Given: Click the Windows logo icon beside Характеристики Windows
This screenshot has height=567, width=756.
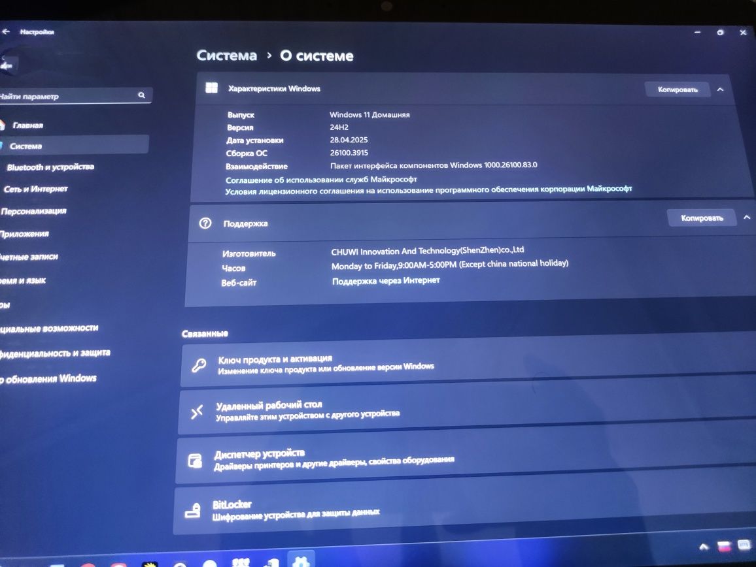Looking at the screenshot, I should coord(211,88).
